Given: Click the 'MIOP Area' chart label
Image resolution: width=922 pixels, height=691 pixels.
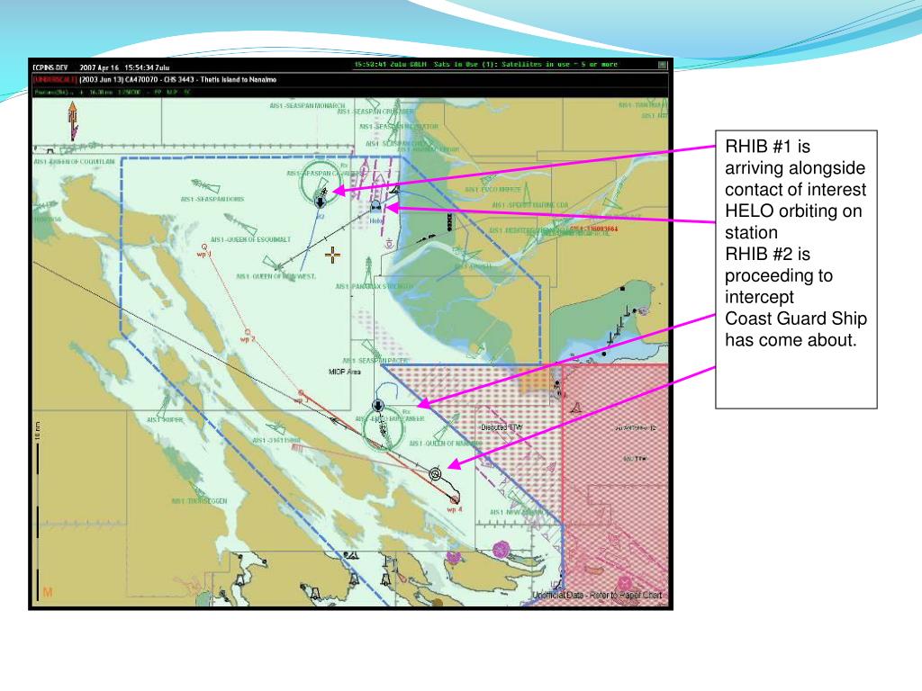Looking at the screenshot, I should click(x=345, y=372).
